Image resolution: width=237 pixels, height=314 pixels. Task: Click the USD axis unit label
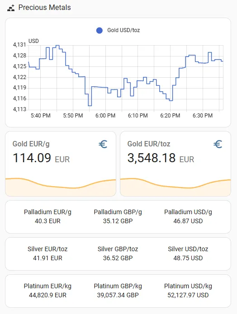click(x=33, y=41)
